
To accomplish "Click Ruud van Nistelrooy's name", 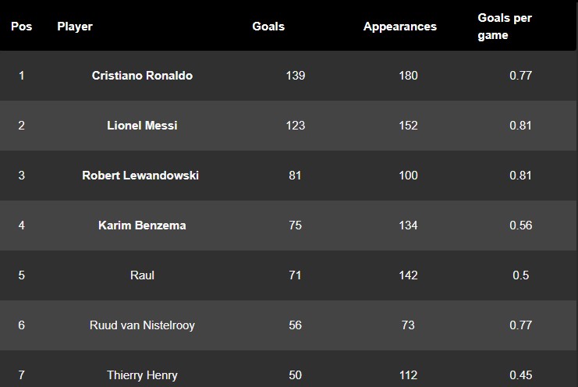I will click(x=142, y=325).
